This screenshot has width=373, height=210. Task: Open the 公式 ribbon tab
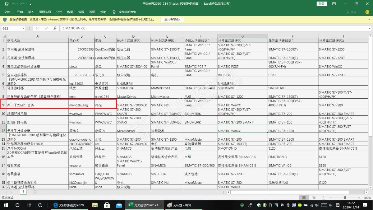tap(59, 12)
